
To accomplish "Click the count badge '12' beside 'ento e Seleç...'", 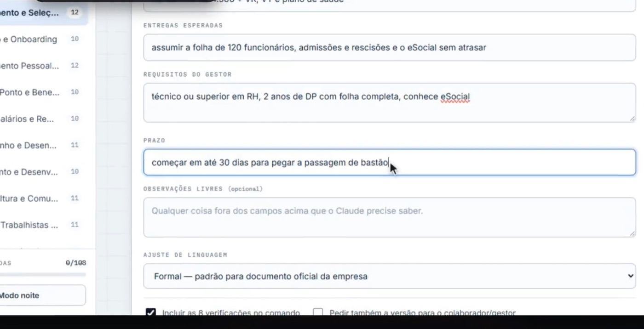I will [75, 13].
